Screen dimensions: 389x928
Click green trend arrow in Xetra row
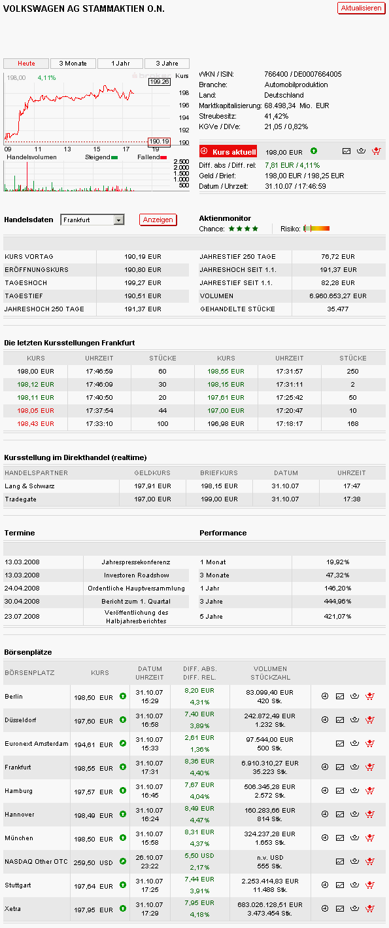point(123,908)
